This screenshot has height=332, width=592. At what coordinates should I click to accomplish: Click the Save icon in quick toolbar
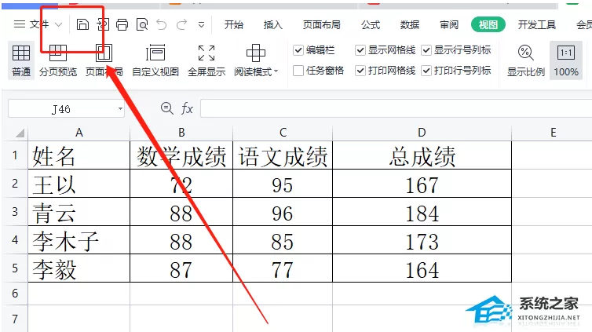point(82,24)
